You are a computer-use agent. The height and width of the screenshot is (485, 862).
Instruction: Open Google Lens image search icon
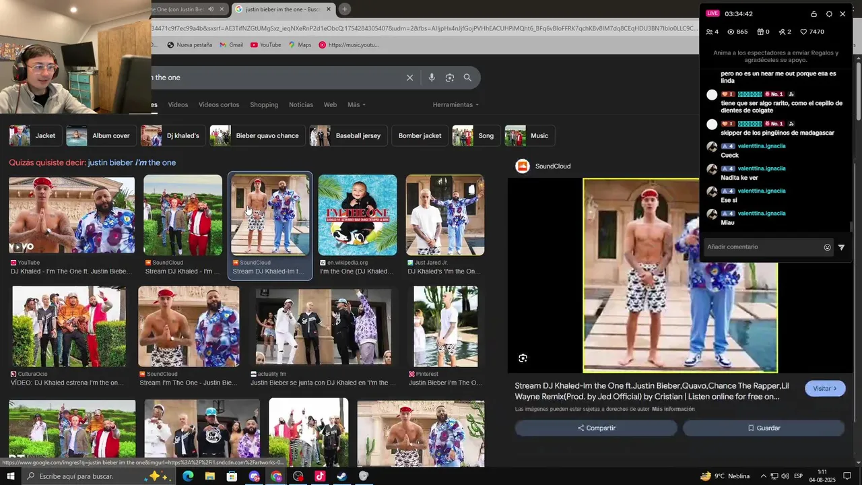450,77
